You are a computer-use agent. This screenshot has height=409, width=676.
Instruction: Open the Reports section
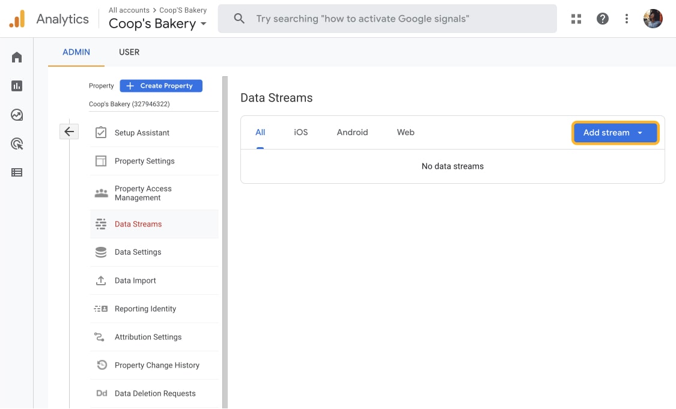click(16, 85)
